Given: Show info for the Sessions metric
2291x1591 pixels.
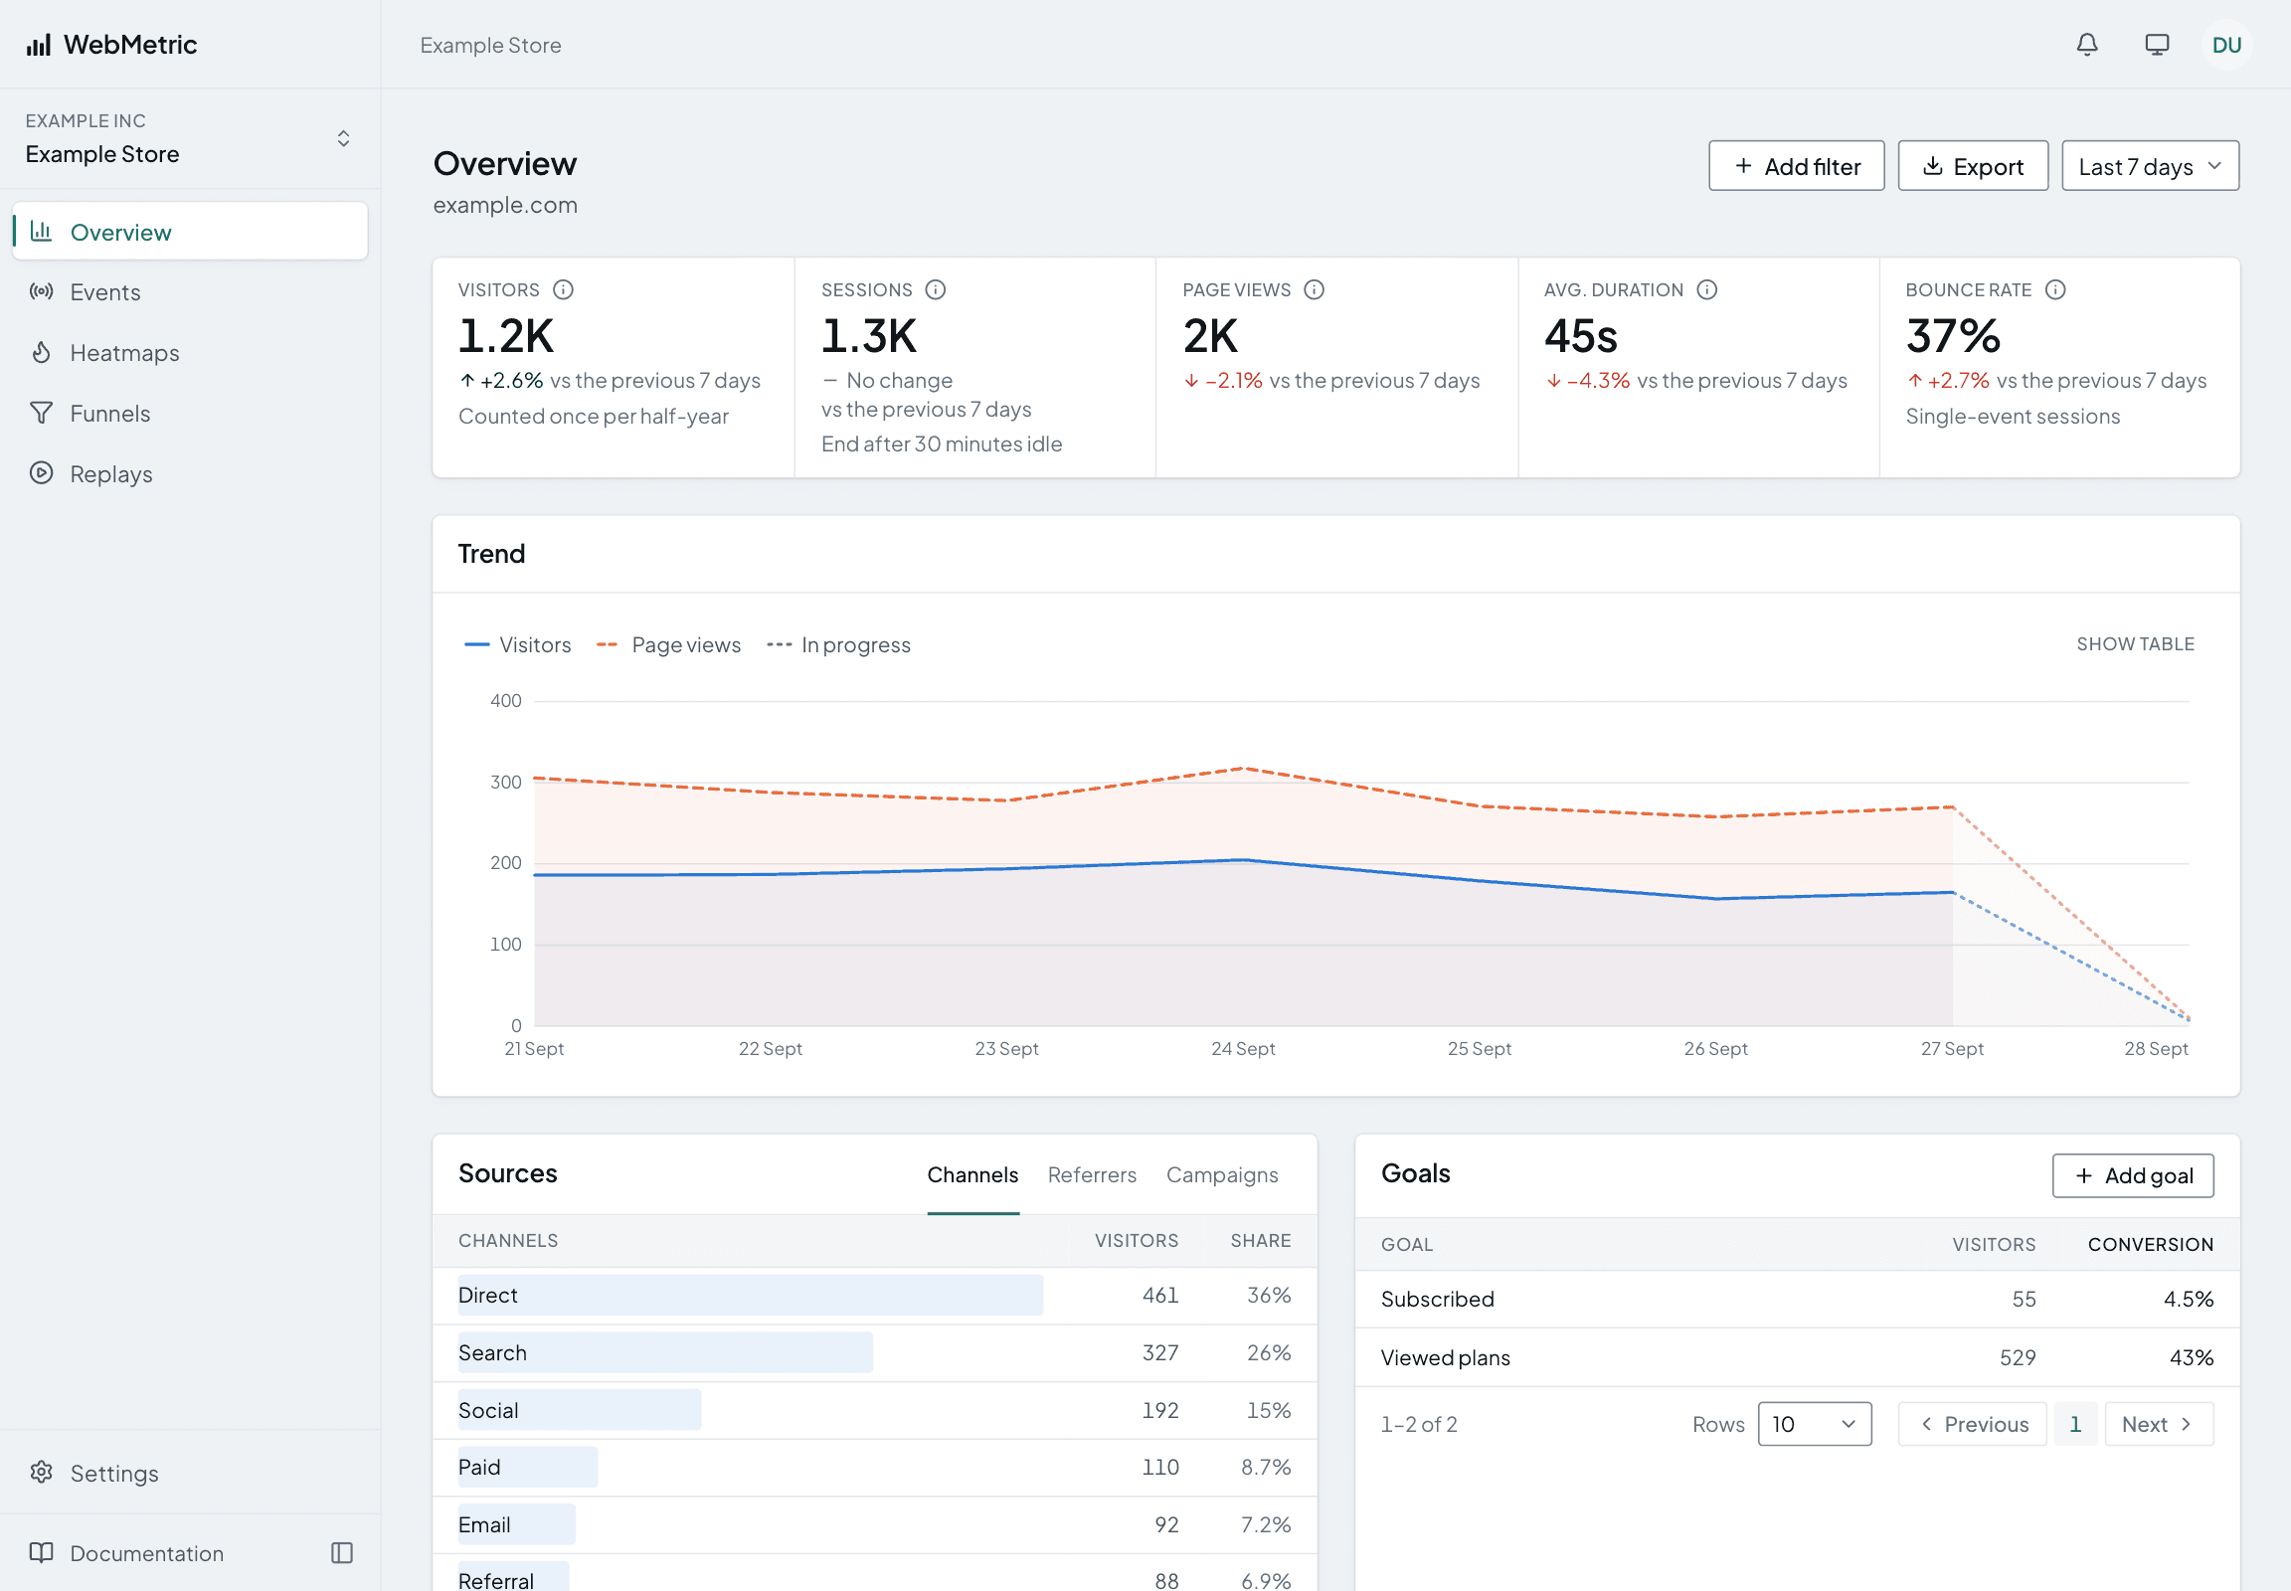Looking at the screenshot, I should [935, 290].
